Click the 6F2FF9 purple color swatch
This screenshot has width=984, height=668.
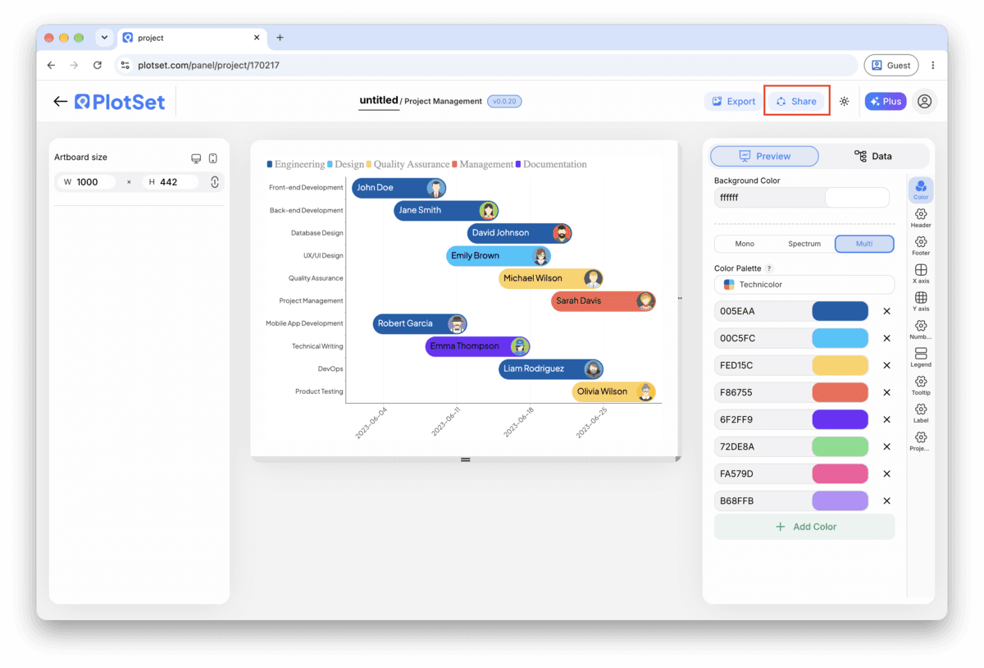pos(840,419)
